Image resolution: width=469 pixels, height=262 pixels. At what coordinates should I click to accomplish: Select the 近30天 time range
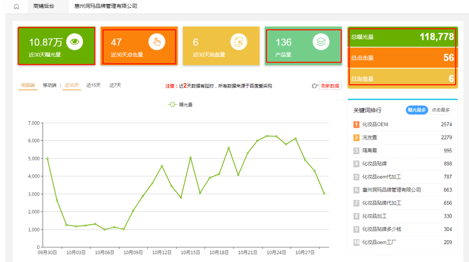click(x=72, y=86)
